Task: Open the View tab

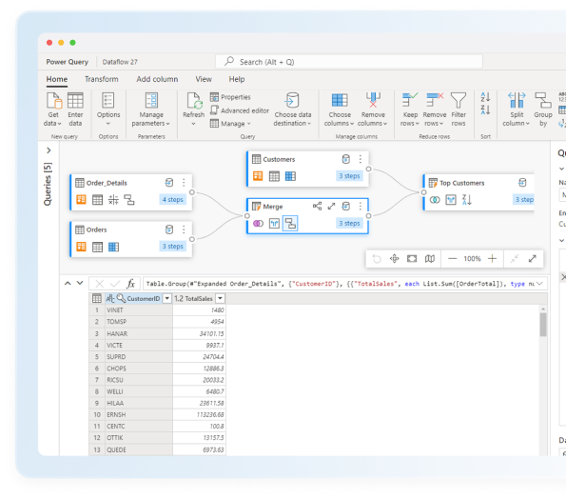Action: [x=204, y=79]
